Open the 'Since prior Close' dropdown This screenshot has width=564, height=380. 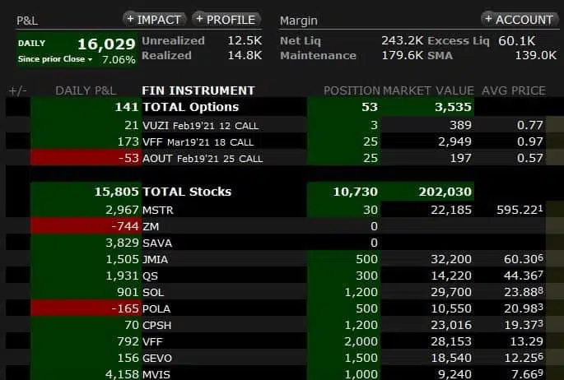point(55,59)
